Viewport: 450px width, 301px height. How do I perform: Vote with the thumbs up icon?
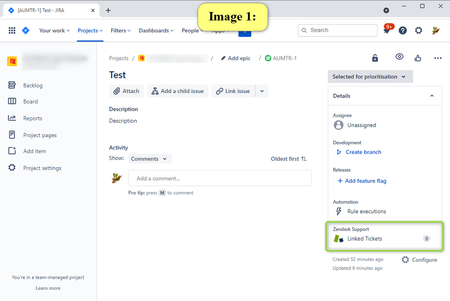click(418, 58)
